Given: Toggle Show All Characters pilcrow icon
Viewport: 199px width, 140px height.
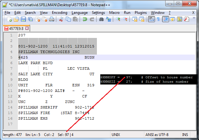Looking at the screenshot, I should click(x=158, y=19).
